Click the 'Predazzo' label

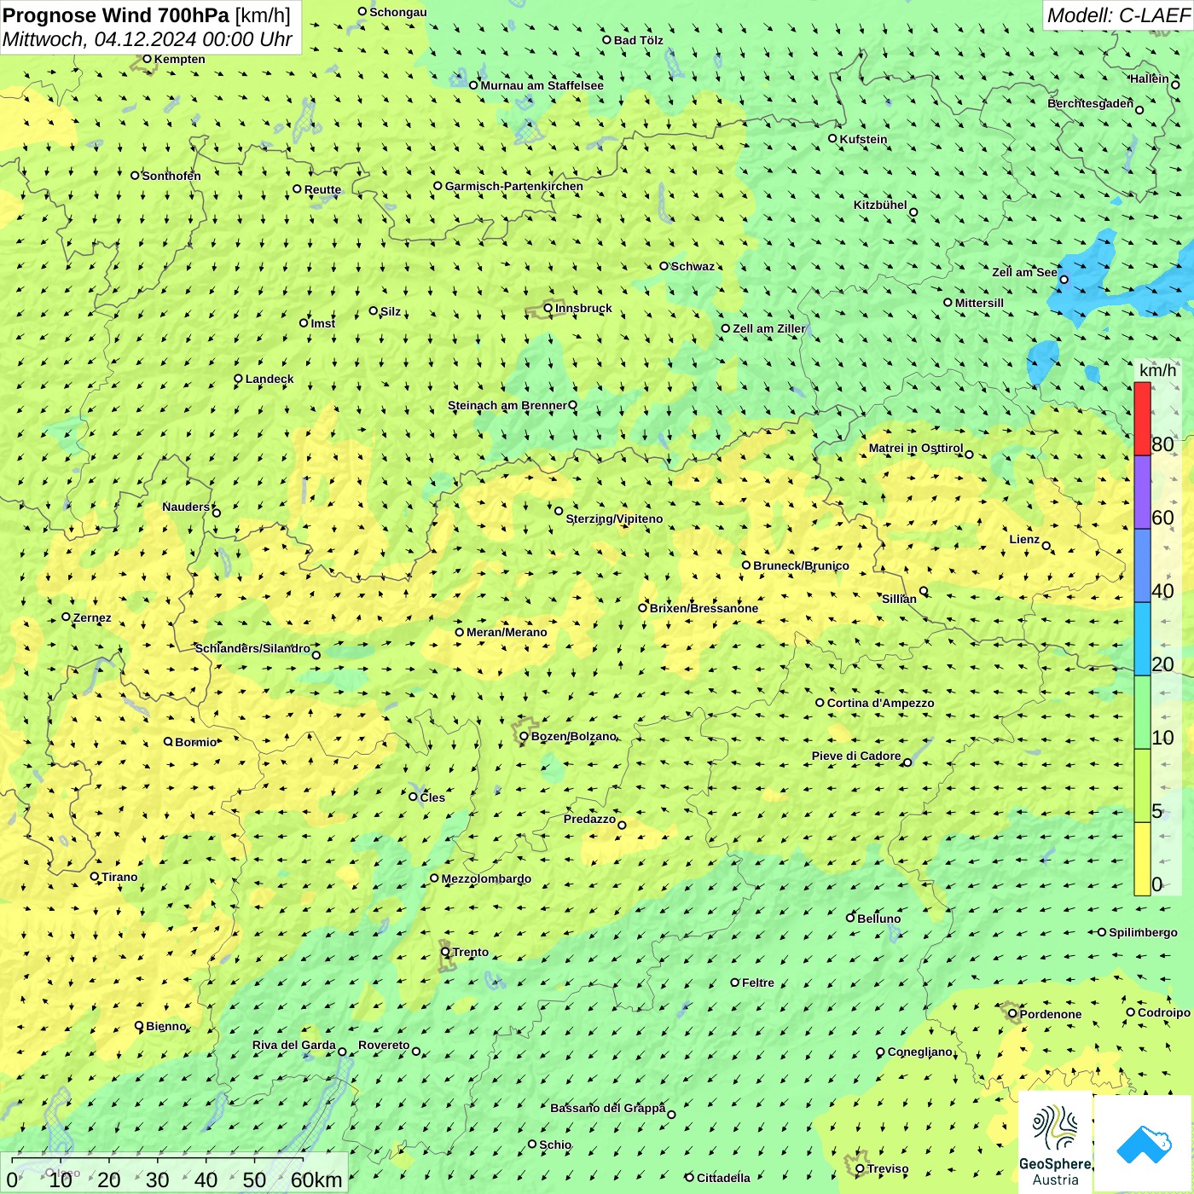point(589,819)
